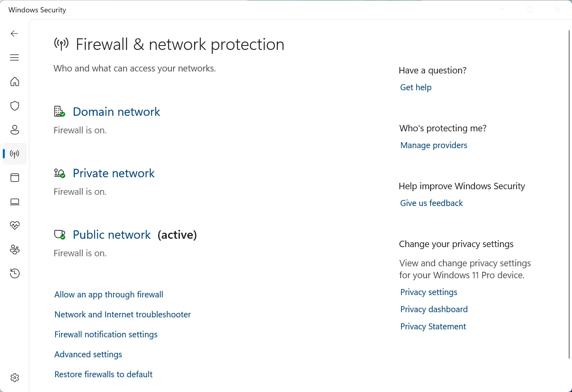Open Advanced settings for the firewall
Screen dimensions: 572x392
pos(88,354)
